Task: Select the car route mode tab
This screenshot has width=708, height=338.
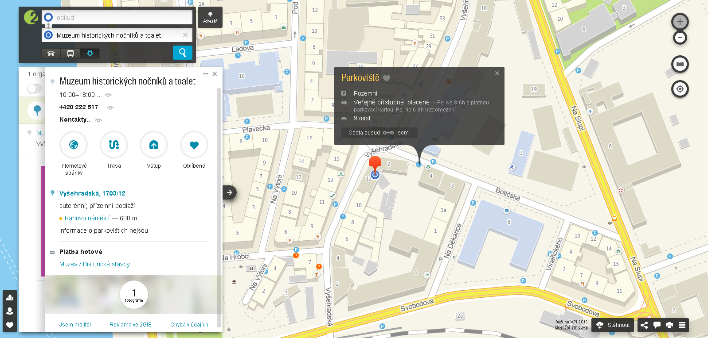Action: click(51, 54)
